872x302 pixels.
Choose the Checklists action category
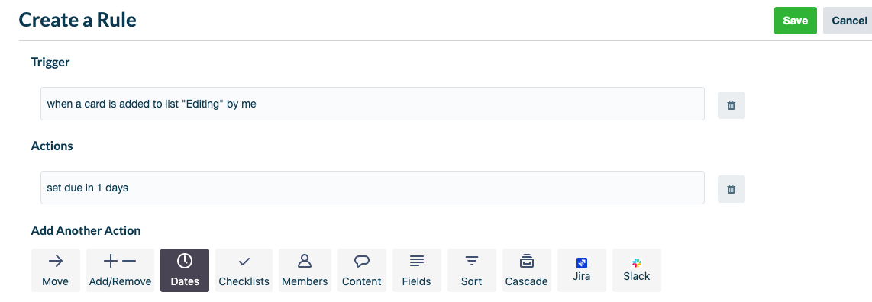coord(244,270)
